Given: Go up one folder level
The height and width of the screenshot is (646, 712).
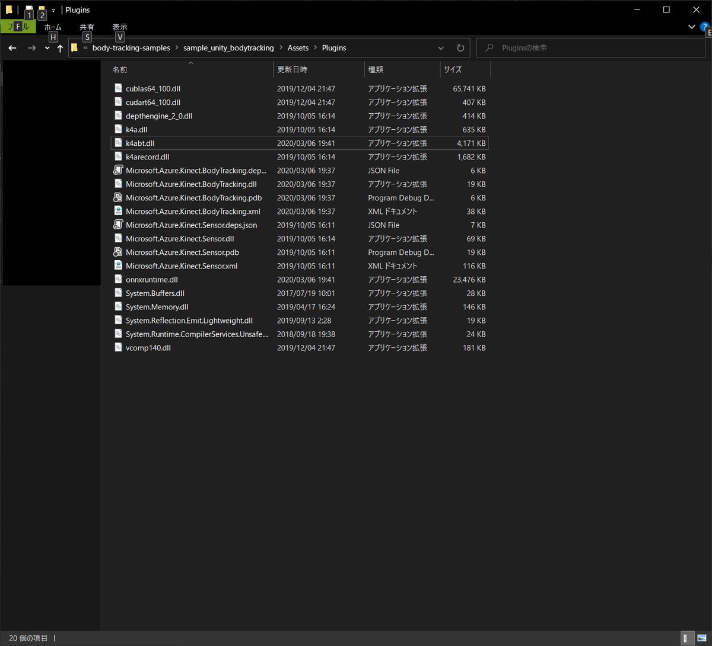Looking at the screenshot, I should [x=60, y=48].
